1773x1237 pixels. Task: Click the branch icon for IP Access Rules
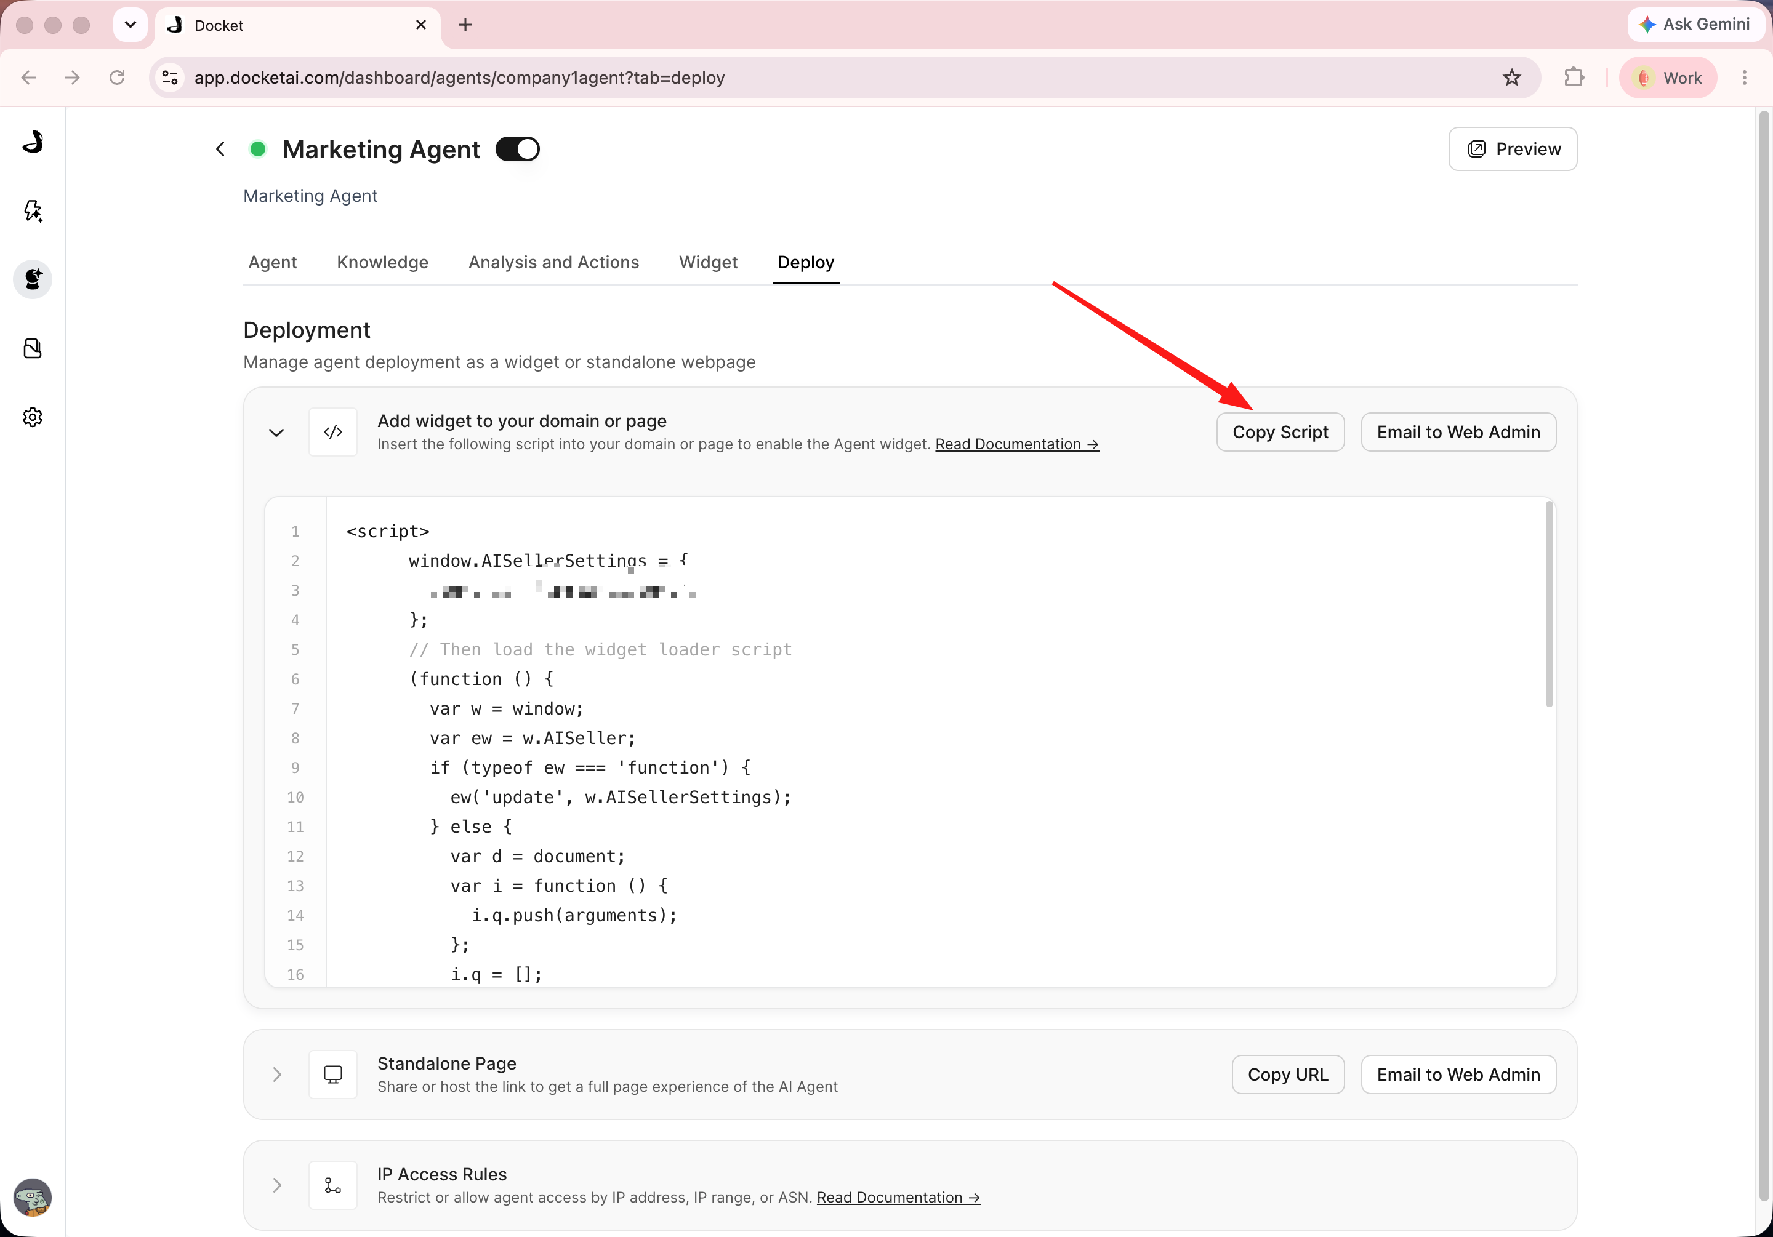(333, 1185)
